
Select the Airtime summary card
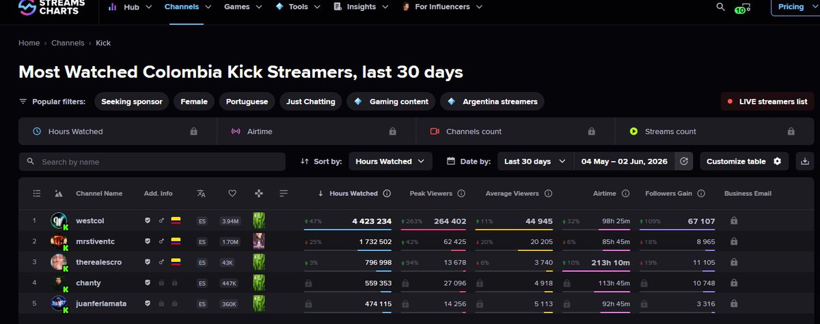[316, 132]
